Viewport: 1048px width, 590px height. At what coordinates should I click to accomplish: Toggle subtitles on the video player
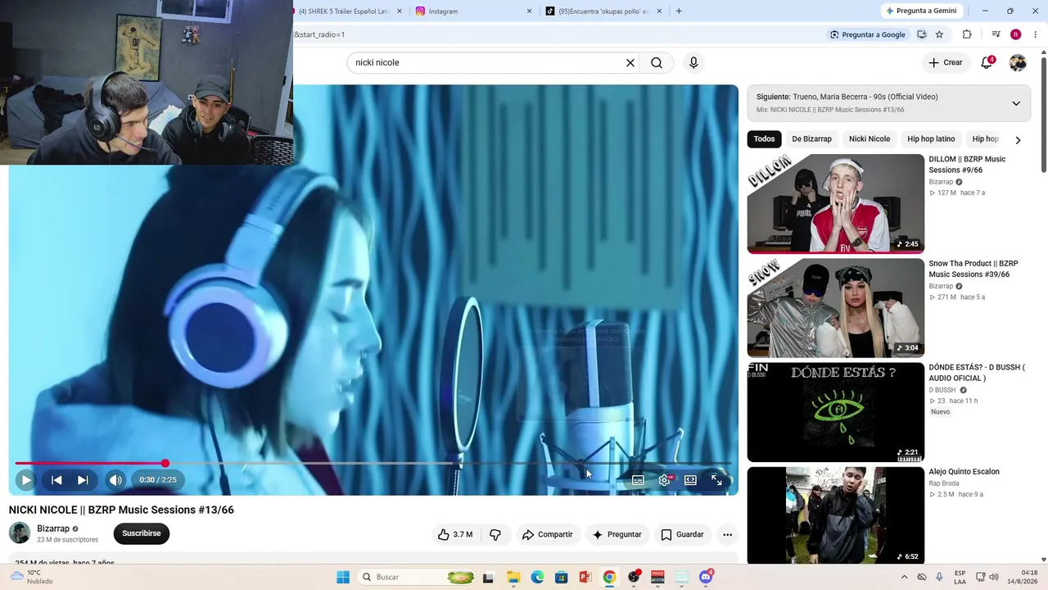tap(638, 480)
